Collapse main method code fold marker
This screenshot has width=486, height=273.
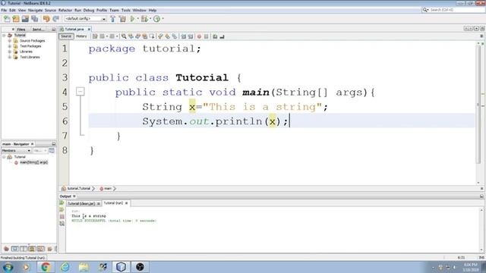pos(80,91)
